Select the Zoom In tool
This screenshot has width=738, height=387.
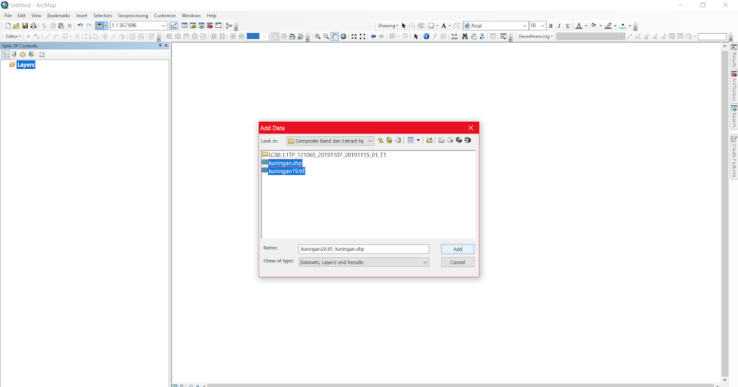318,36
